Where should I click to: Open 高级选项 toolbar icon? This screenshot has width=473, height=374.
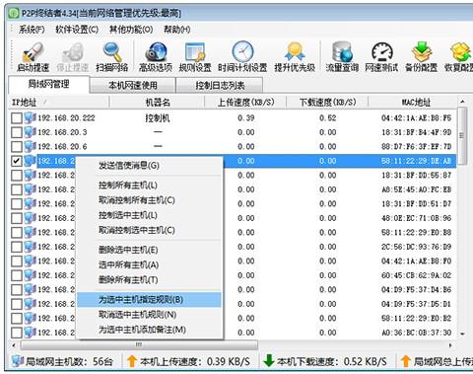156,52
